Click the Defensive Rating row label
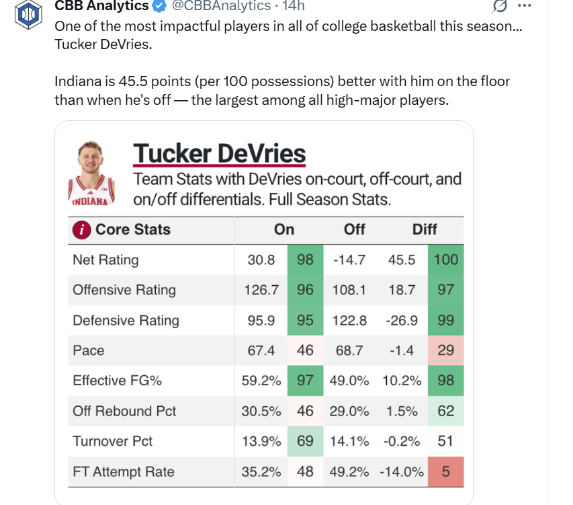573x505 pixels. tap(126, 320)
